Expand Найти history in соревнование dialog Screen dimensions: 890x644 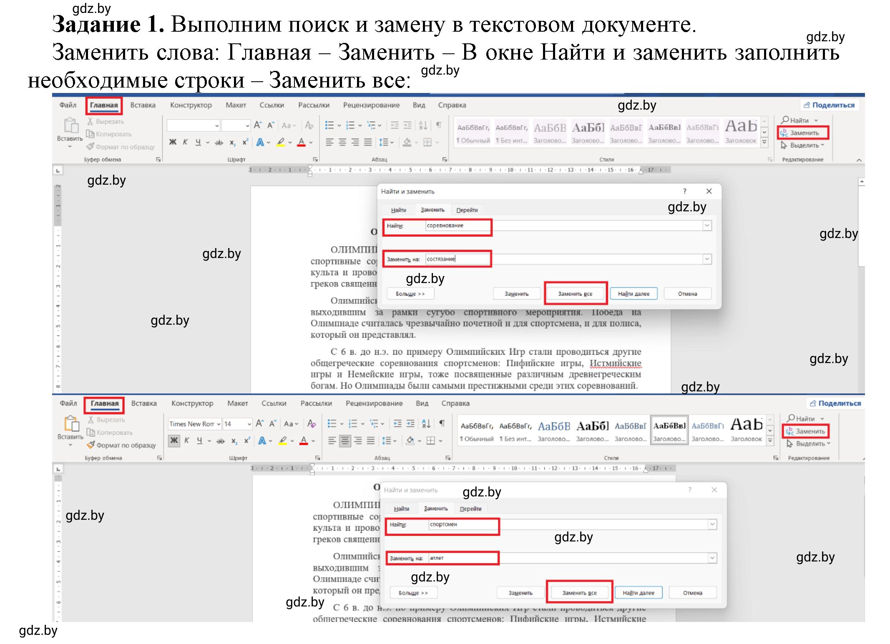click(x=707, y=226)
